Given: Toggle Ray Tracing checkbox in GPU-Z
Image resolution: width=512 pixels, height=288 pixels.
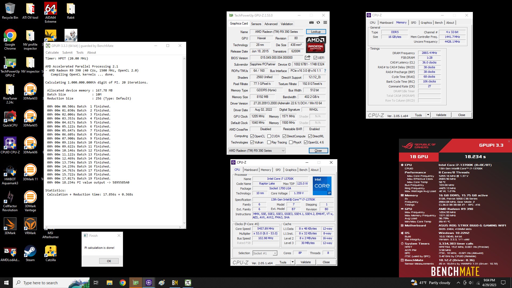Looking at the screenshot, I should point(269,142).
